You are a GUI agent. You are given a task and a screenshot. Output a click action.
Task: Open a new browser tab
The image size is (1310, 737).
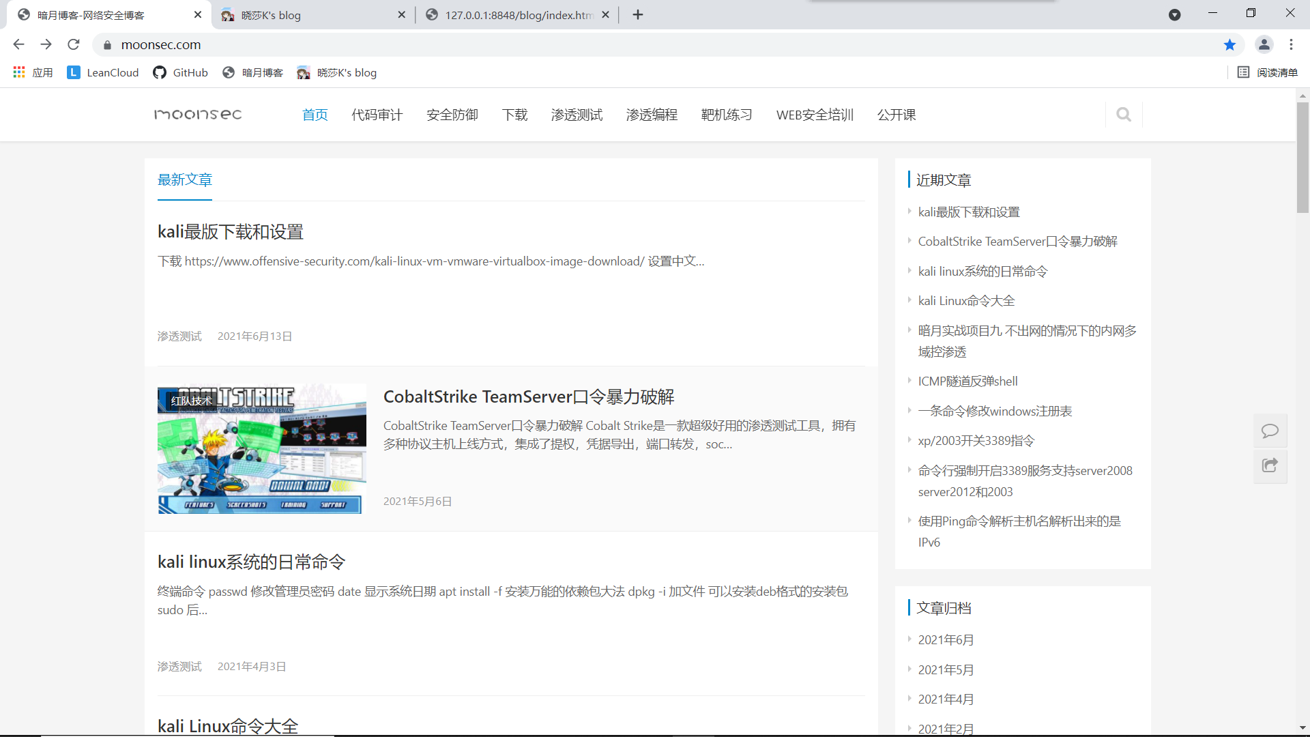coord(638,14)
